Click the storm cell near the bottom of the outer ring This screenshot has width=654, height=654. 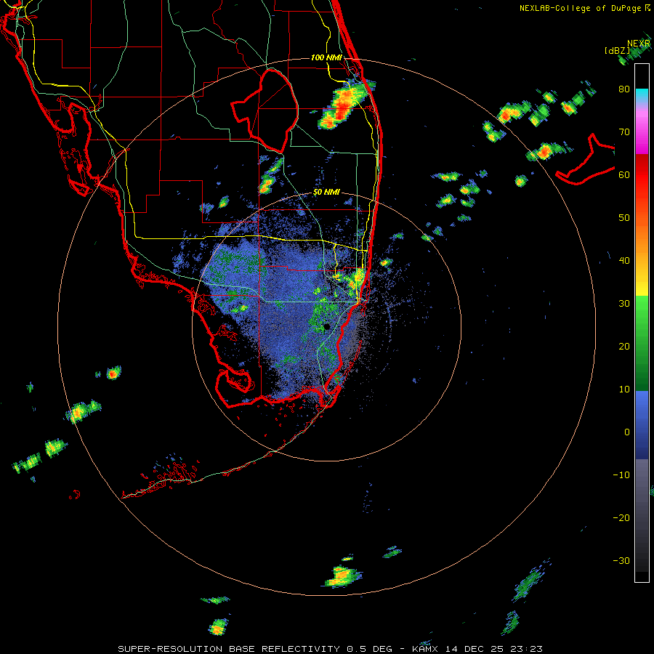pyautogui.click(x=342, y=576)
